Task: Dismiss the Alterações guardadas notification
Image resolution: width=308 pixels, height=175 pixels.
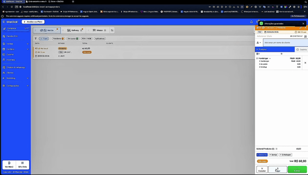Action: tap(303, 23)
